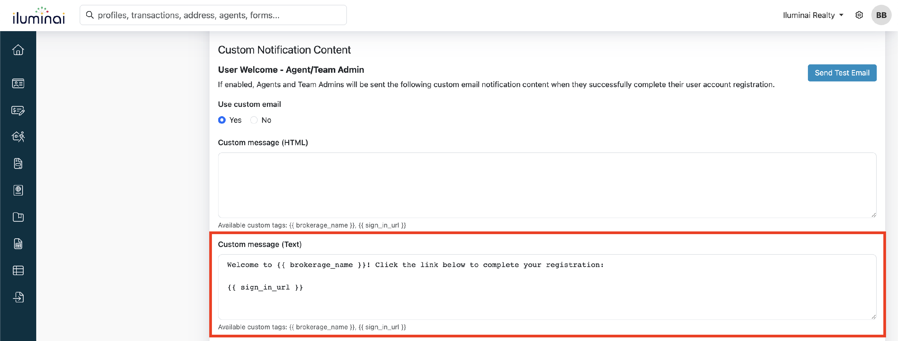Select No for Use custom email
The width and height of the screenshot is (898, 341).
pyautogui.click(x=254, y=120)
